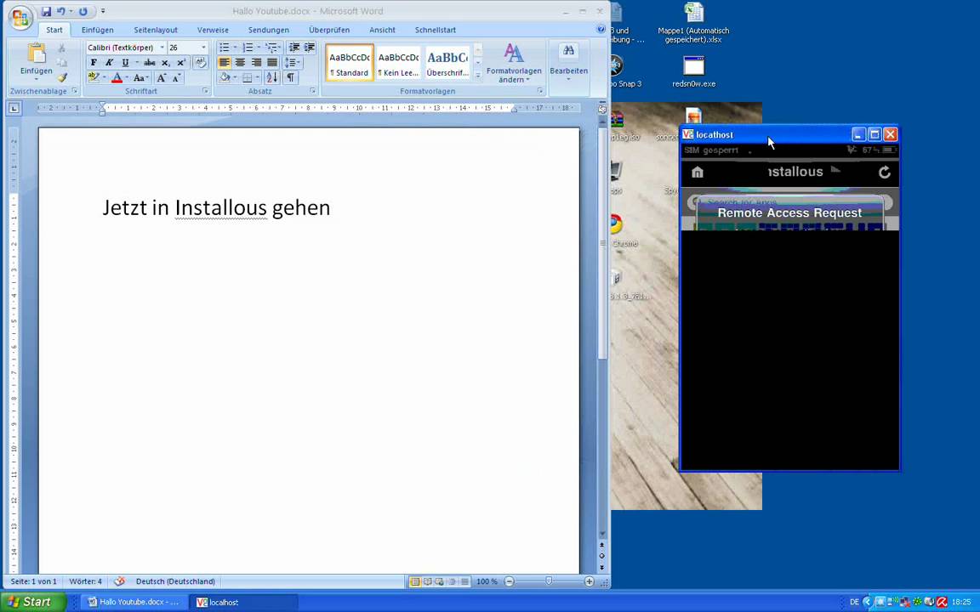This screenshot has height=612, width=980.
Task: Insert a multilevel list
Action: click(x=271, y=48)
